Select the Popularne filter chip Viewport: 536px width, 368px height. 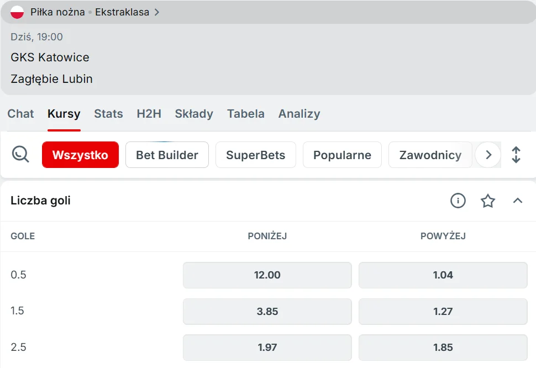pos(342,155)
